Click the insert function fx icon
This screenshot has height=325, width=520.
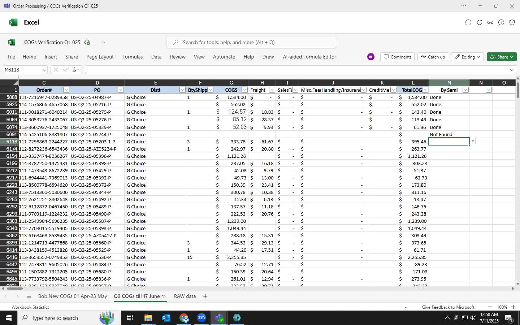point(74,70)
